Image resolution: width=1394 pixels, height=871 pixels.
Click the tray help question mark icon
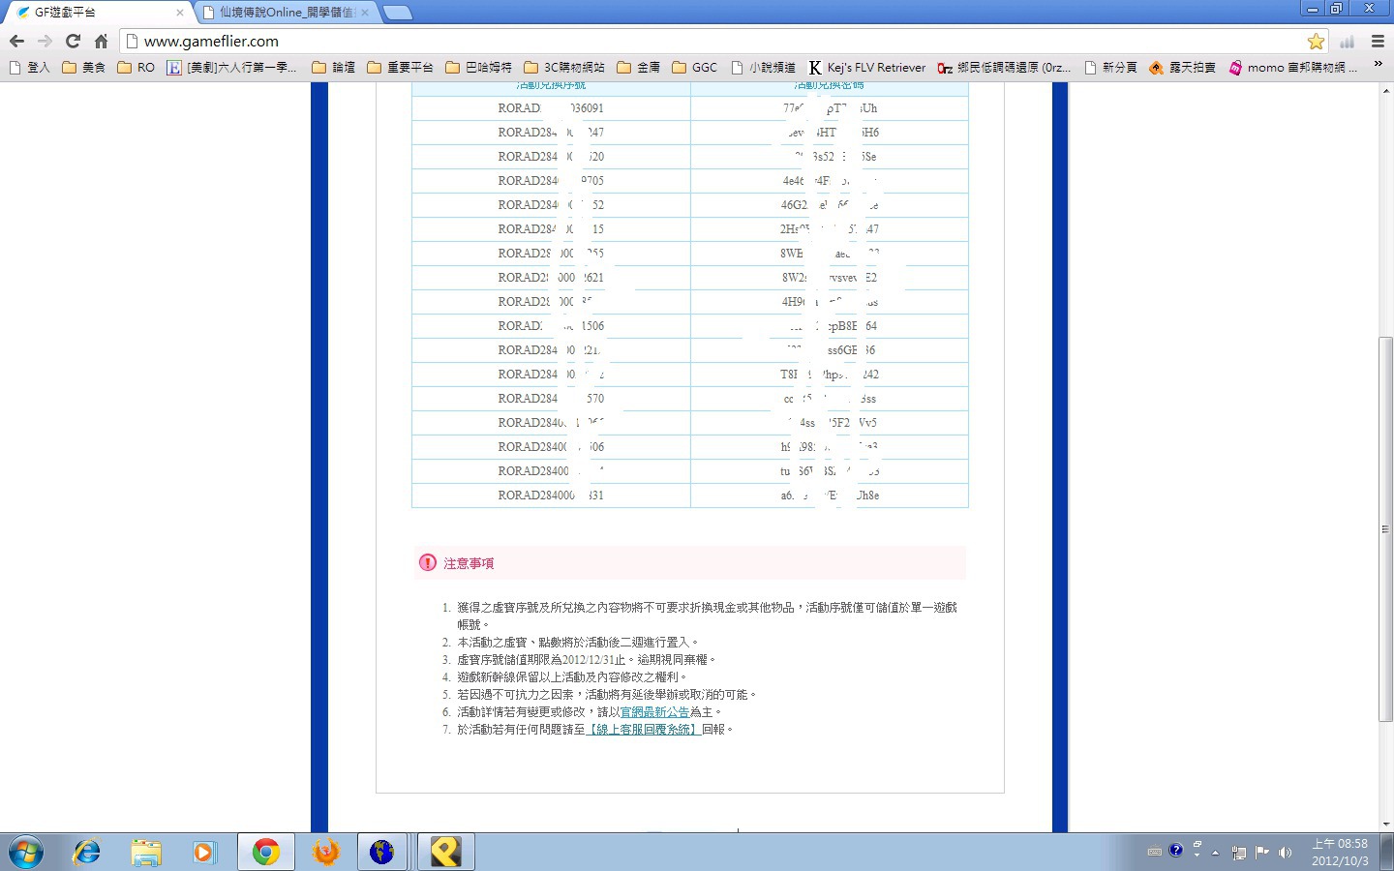pyautogui.click(x=1176, y=851)
